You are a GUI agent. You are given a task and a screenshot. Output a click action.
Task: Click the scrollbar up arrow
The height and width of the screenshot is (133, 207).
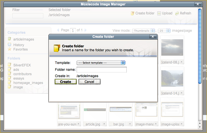click(x=200, y=123)
